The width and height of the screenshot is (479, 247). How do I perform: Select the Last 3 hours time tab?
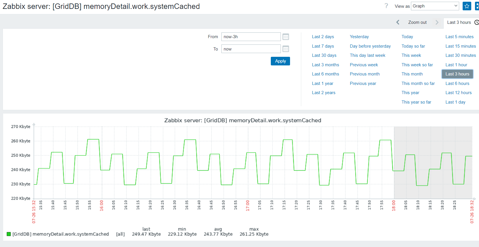459,22
